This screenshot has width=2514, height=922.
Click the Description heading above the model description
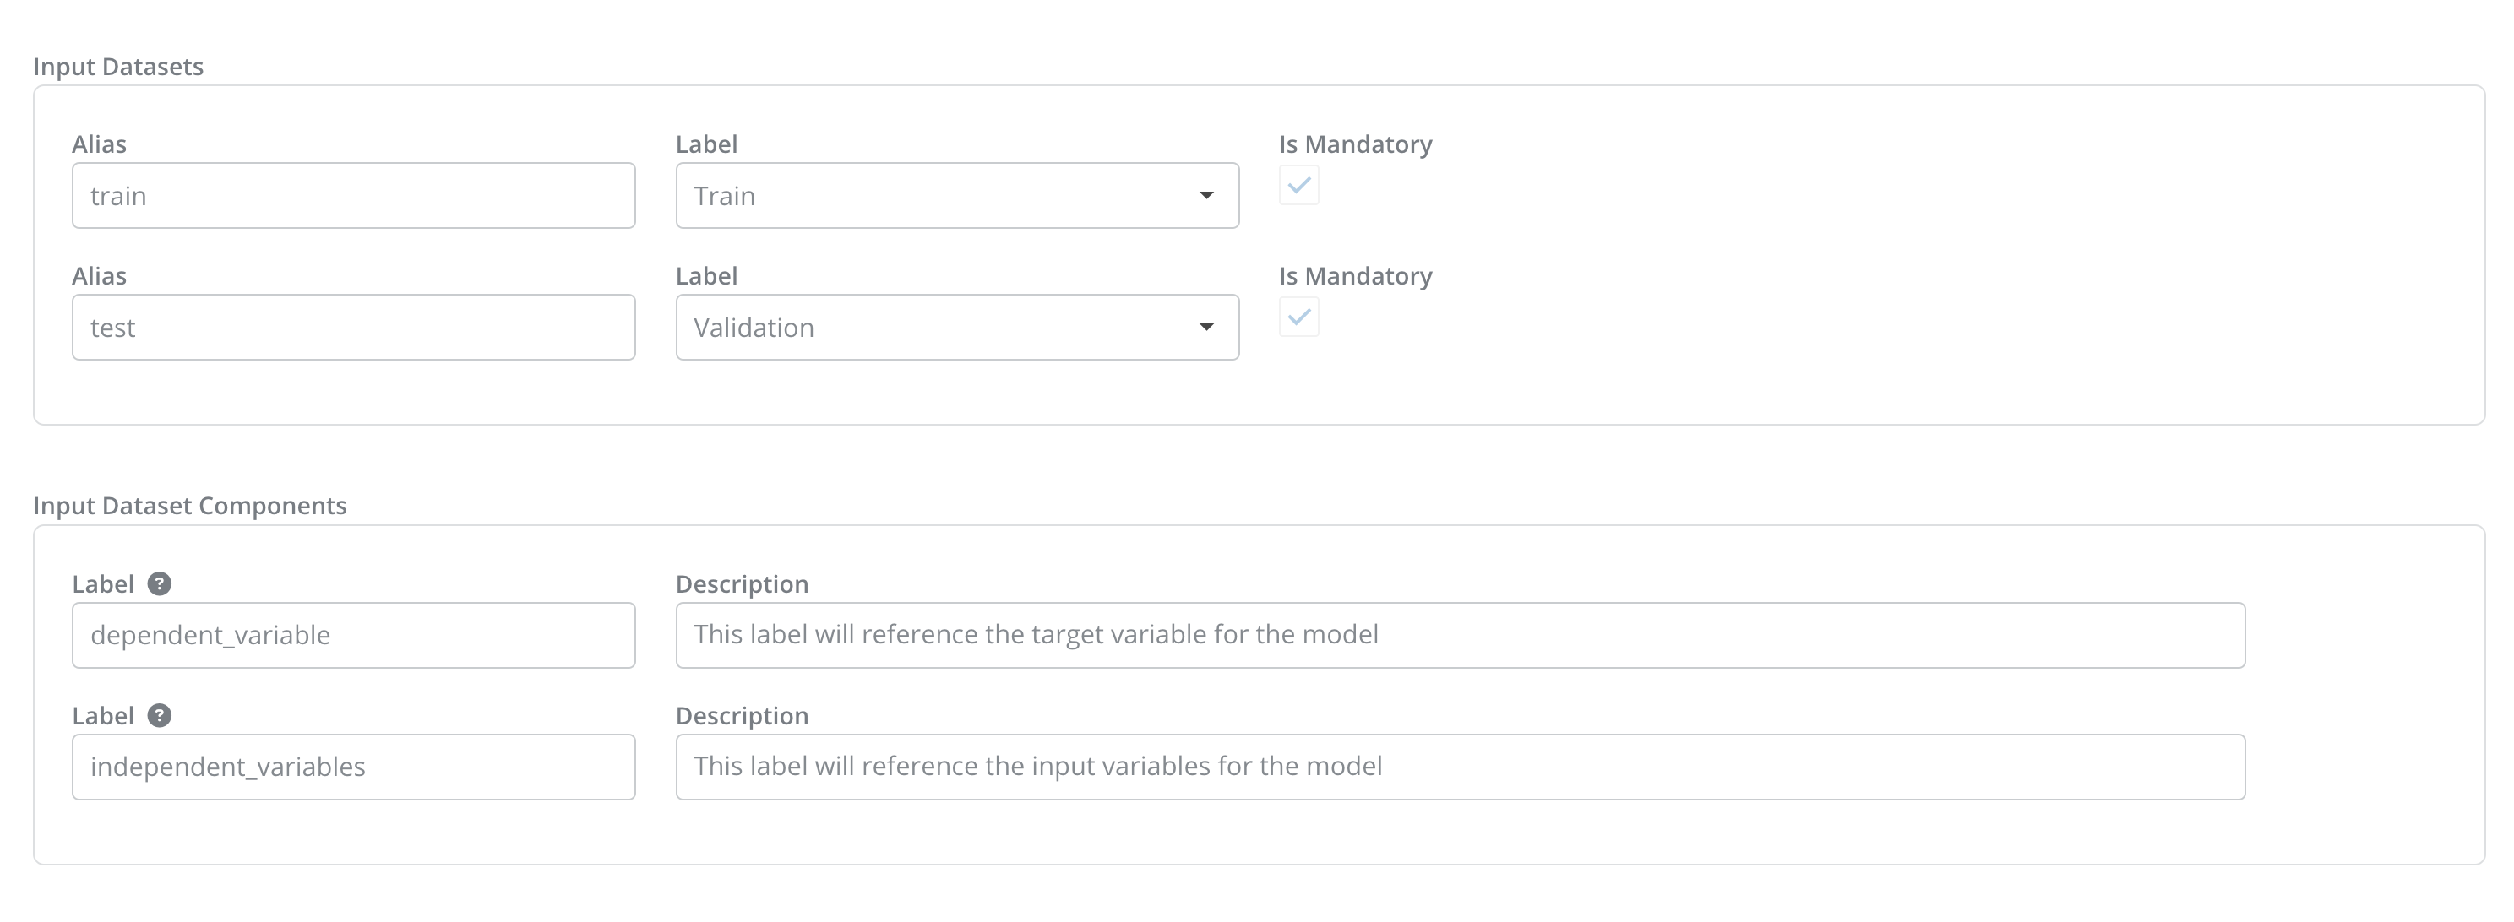point(744,583)
